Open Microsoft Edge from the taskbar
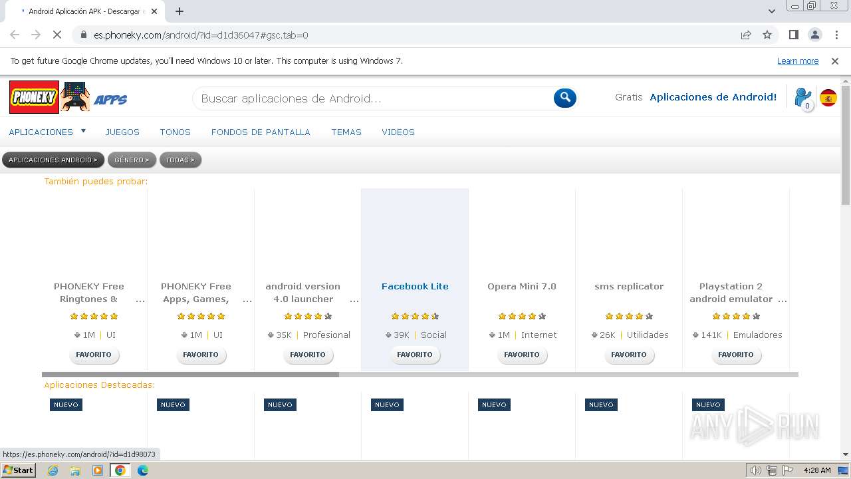 pyautogui.click(x=143, y=470)
